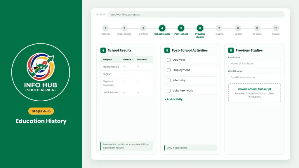This screenshot has width=299, height=168.
Task: Click the Grade 12 column header
Action: tap(142, 60)
